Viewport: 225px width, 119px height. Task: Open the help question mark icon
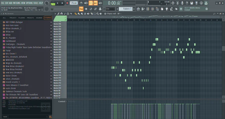point(187,3)
